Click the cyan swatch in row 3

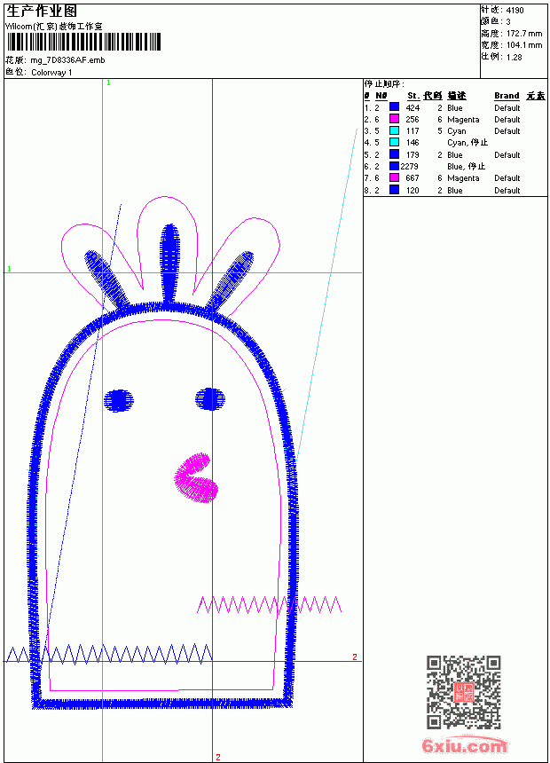click(394, 130)
